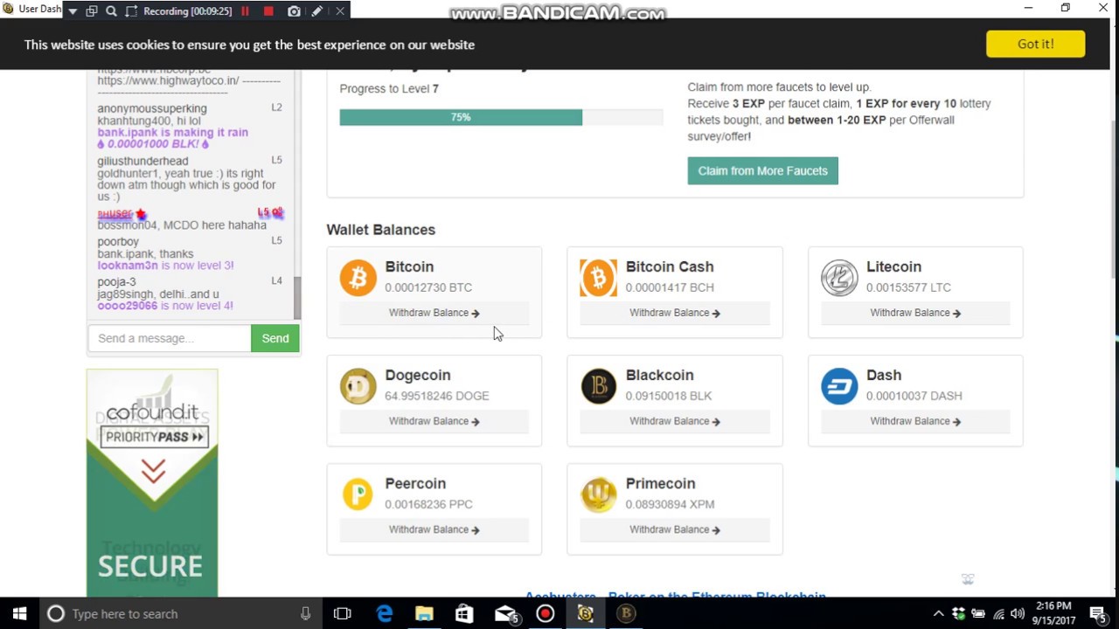Click the Progress to Level 7 bar
This screenshot has height=629, width=1119.
[501, 117]
